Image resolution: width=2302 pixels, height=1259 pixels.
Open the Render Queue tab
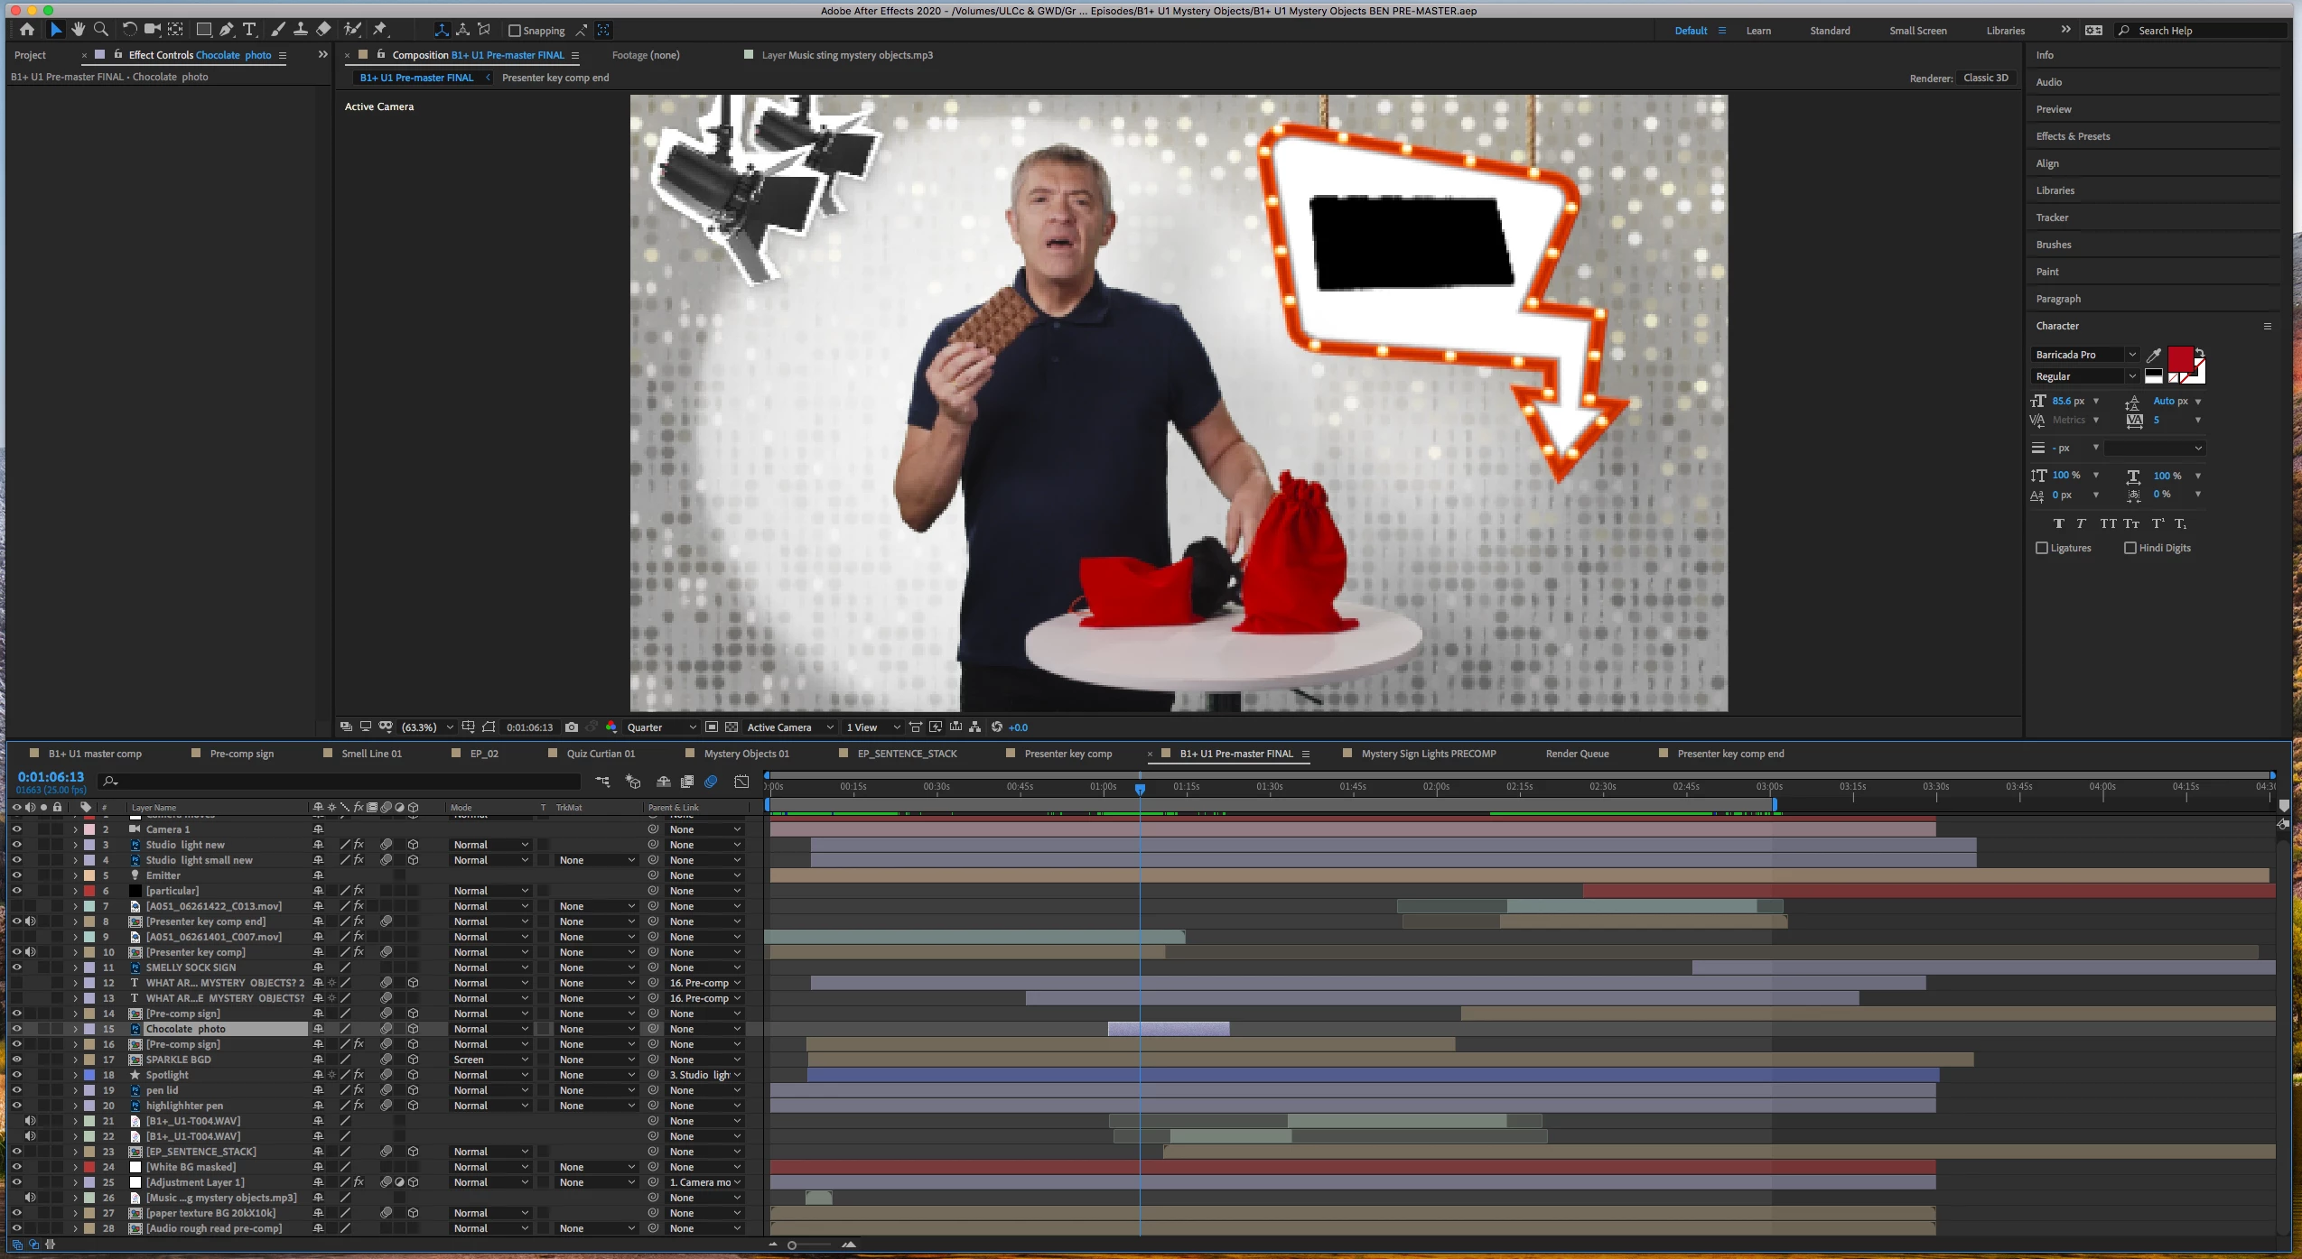1577,754
